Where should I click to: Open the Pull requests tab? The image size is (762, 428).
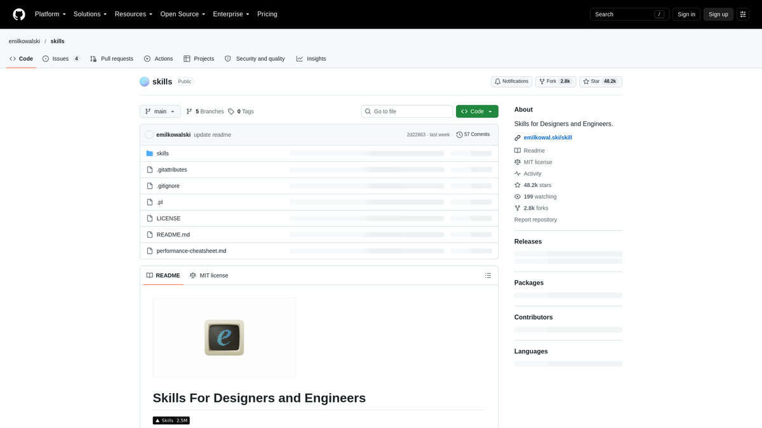pos(112,58)
